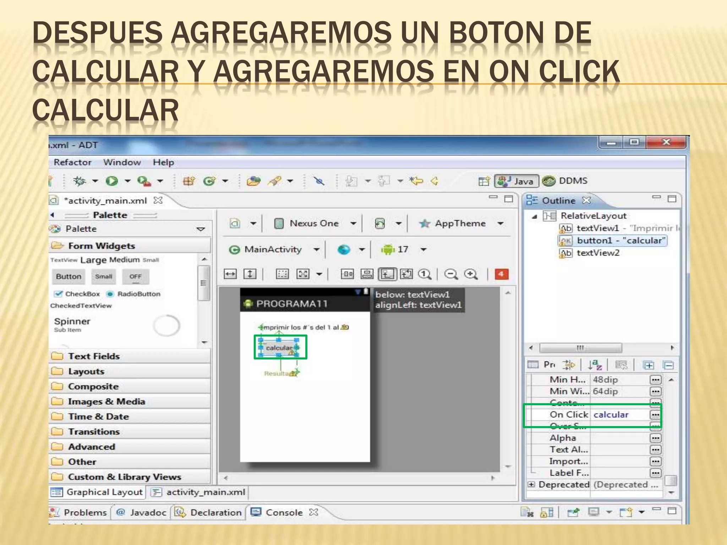This screenshot has height=545, width=727.
Task: Click ellipsis button for On Click property
Action: 655,414
